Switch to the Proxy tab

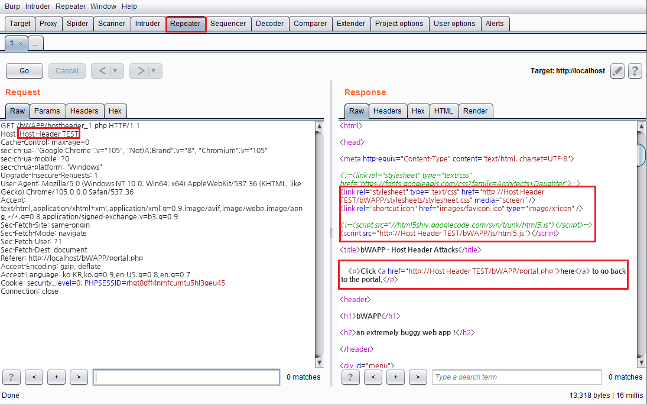point(48,24)
